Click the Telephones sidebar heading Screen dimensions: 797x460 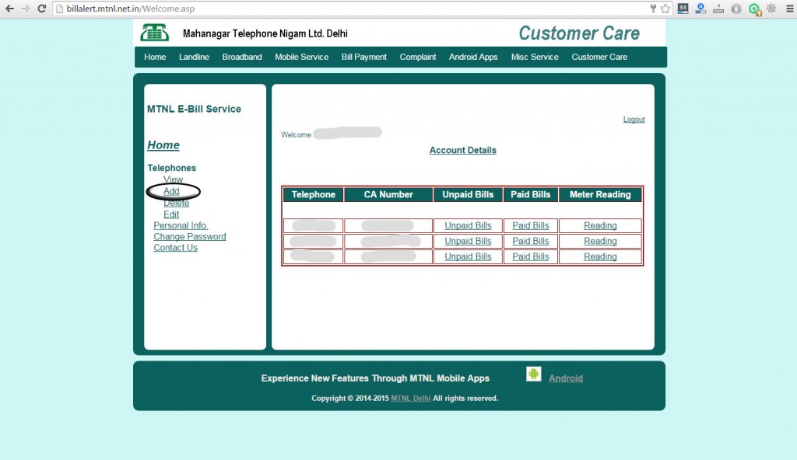coord(172,168)
